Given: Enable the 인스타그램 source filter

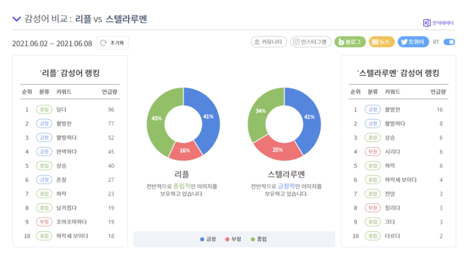Looking at the screenshot, I should coord(311,42).
